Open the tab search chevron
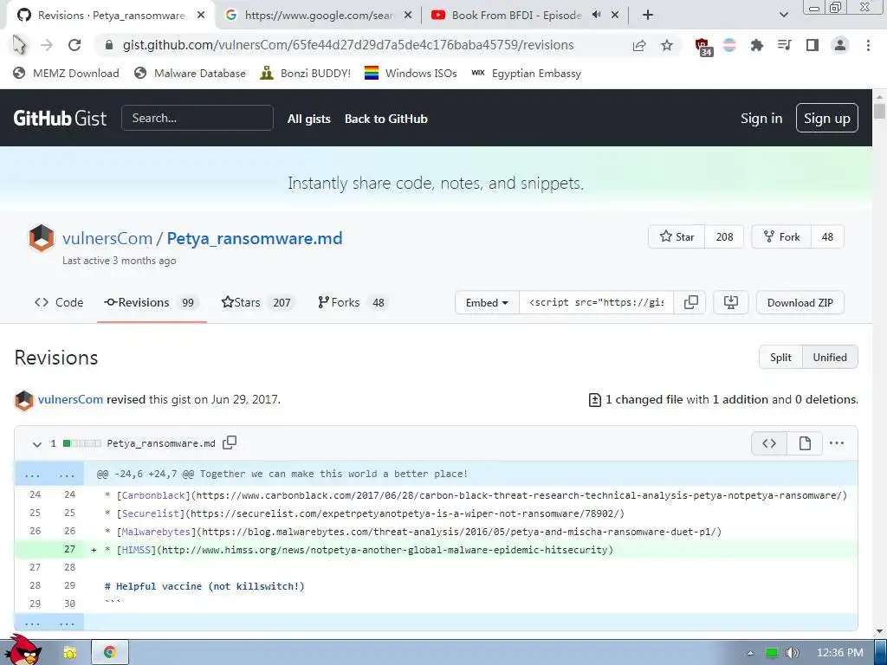 tap(783, 16)
